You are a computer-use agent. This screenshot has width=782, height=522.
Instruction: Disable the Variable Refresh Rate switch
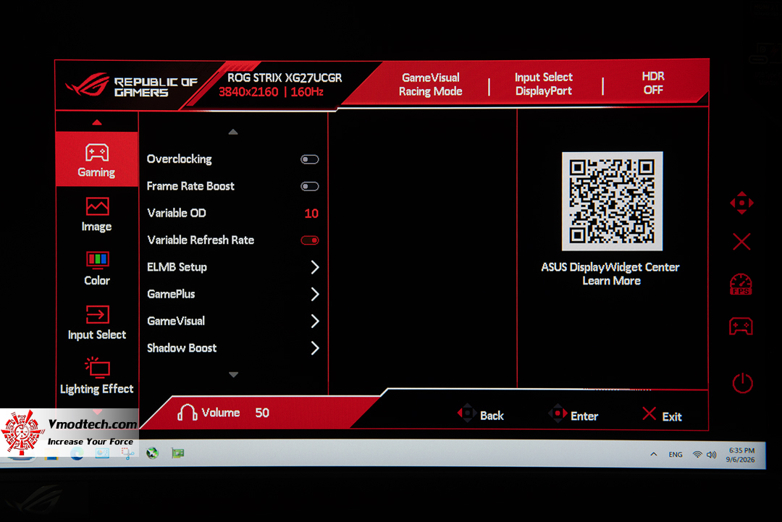click(x=310, y=240)
